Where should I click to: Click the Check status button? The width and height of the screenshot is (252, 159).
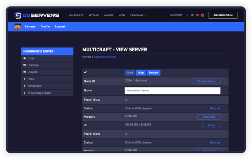(x=206, y=81)
